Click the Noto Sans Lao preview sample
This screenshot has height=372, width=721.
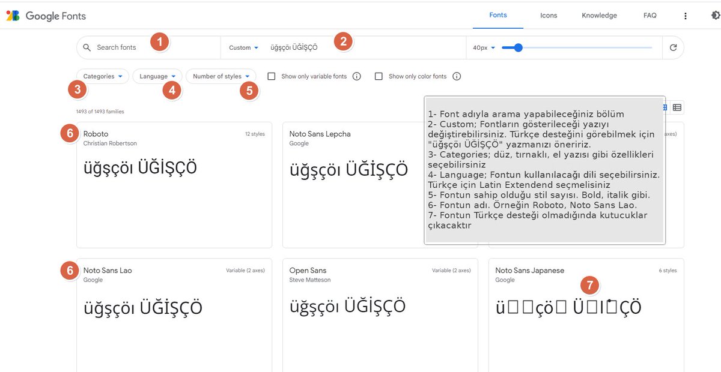coord(142,308)
